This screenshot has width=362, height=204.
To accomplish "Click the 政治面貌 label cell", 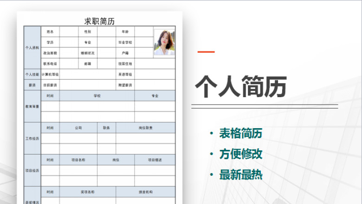I will click(50, 53).
